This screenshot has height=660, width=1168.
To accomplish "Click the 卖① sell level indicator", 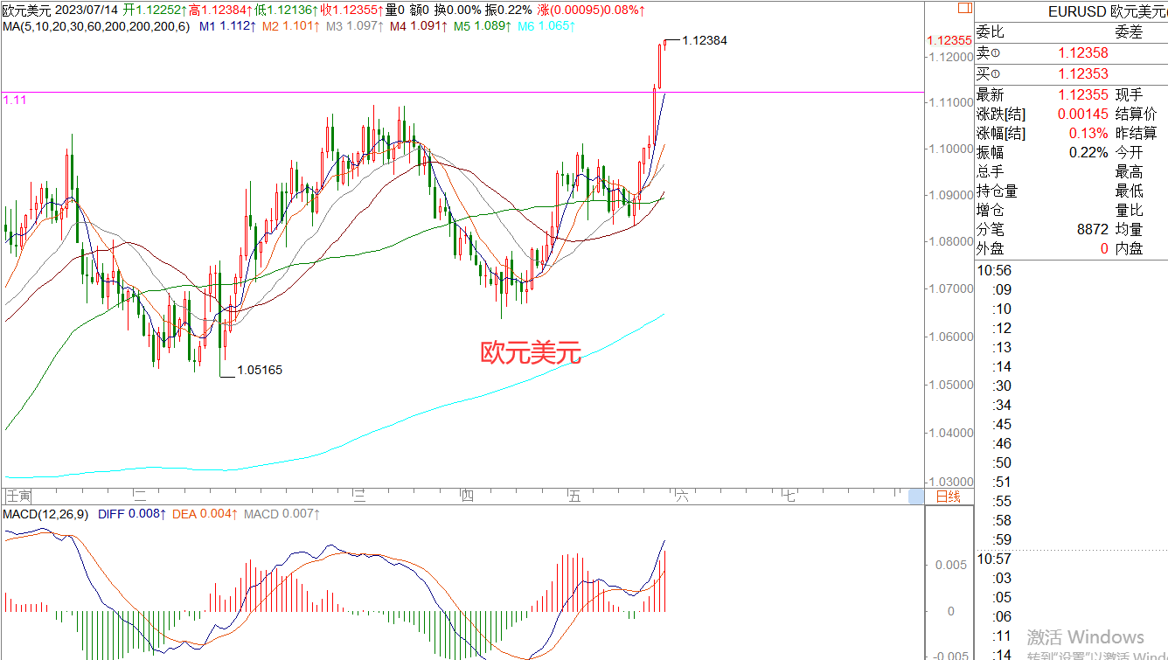I will coord(988,53).
